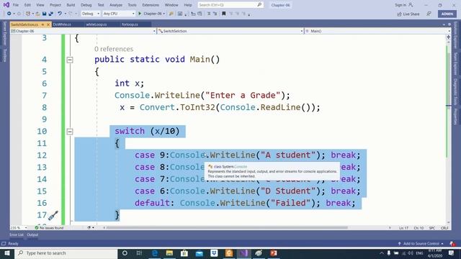Click the Visual Studio logo icon
The image size is (461, 259).
click(6, 5)
